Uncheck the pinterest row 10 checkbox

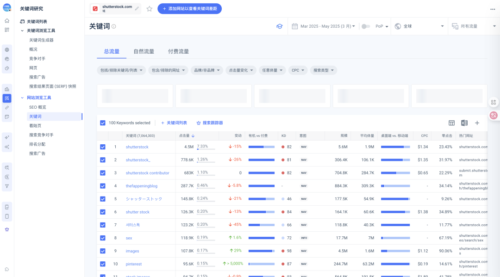tap(103, 264)
